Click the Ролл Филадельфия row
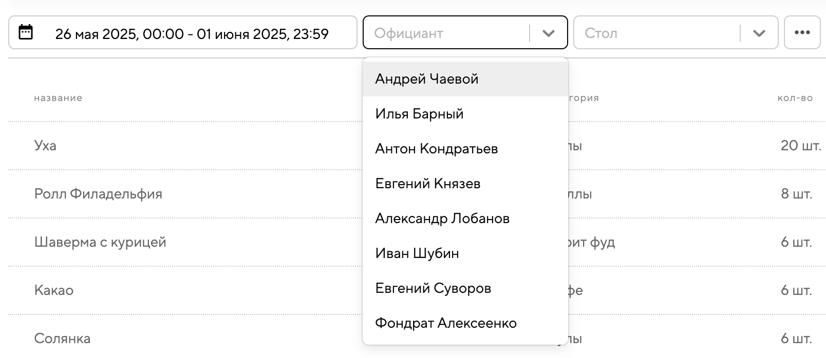 coord(98,194)
